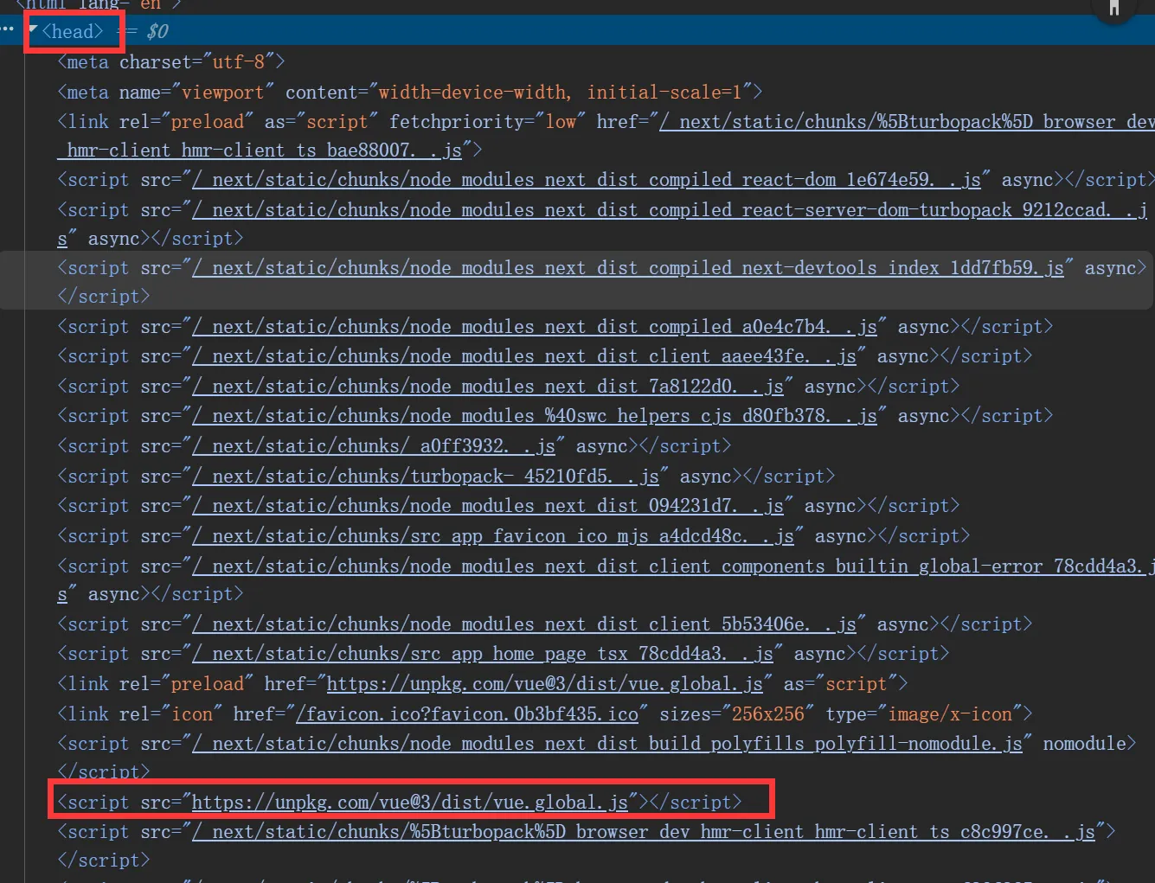Image resolution: width=1155 pixels, height=883 pixels.
Task: Open the builtin global-error script link
Action: click(x=668, y=566)
